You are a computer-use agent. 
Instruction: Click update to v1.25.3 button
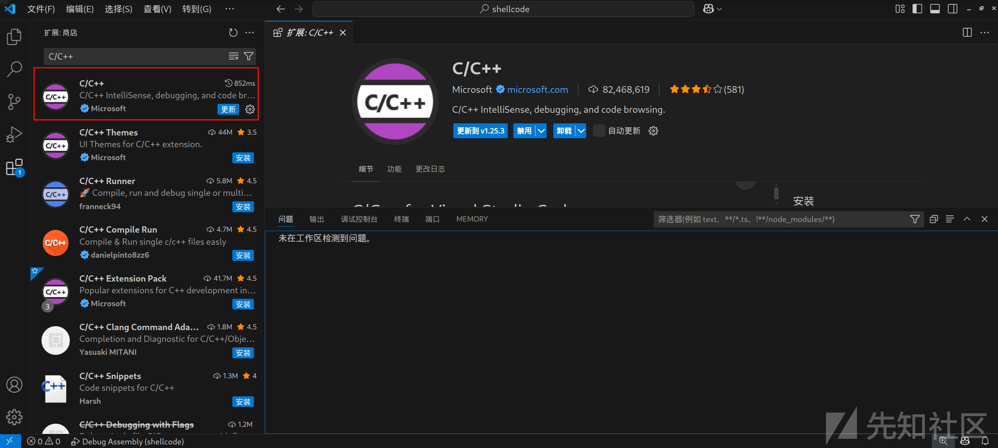pyautogui.click(x=480, y=131)
